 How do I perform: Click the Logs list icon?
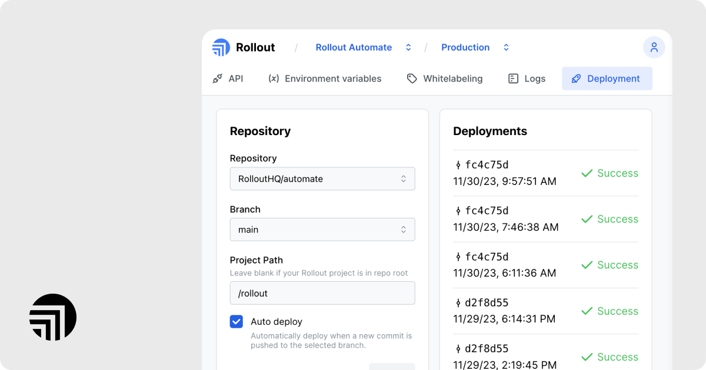tap(513, 79)
